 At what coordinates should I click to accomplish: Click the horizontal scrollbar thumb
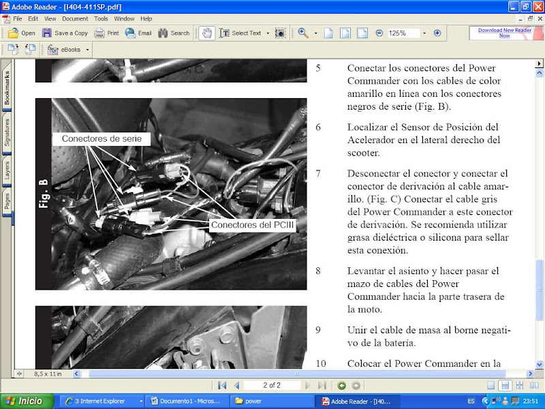[x=297, y=374]
